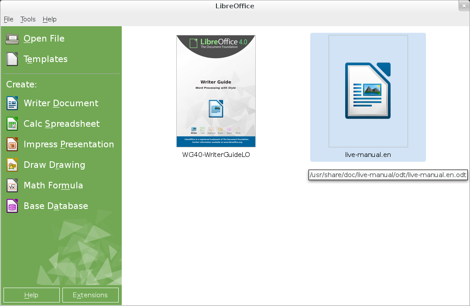Screen dimensions: 470x306
Task: Click the "Open File" text label
Action: pos(44,39)
